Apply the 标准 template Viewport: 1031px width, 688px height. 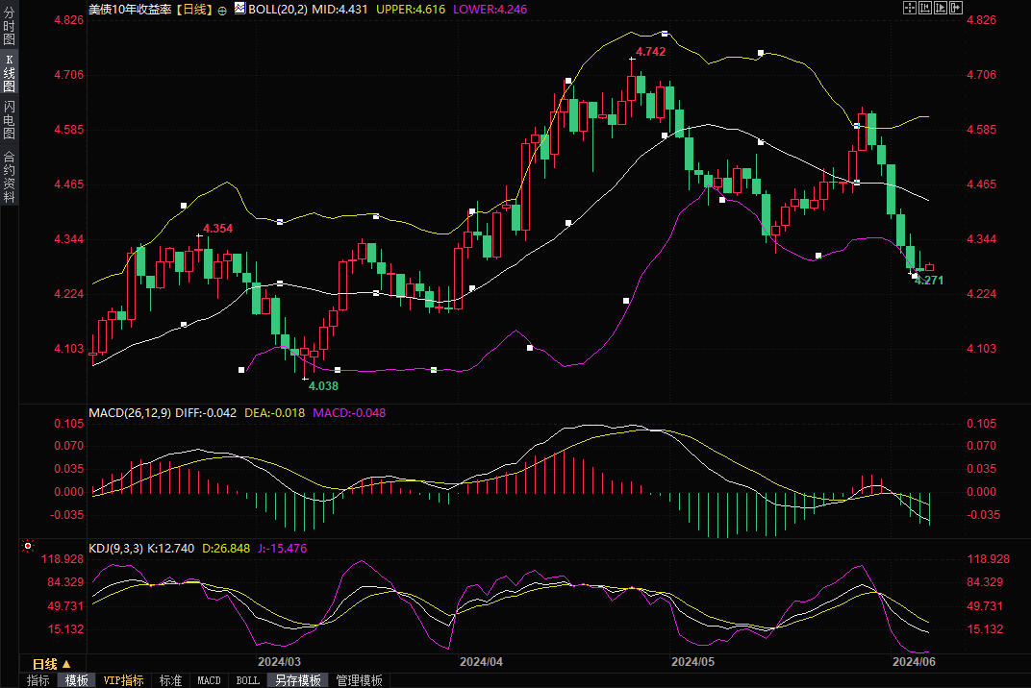tap(170, 680)
